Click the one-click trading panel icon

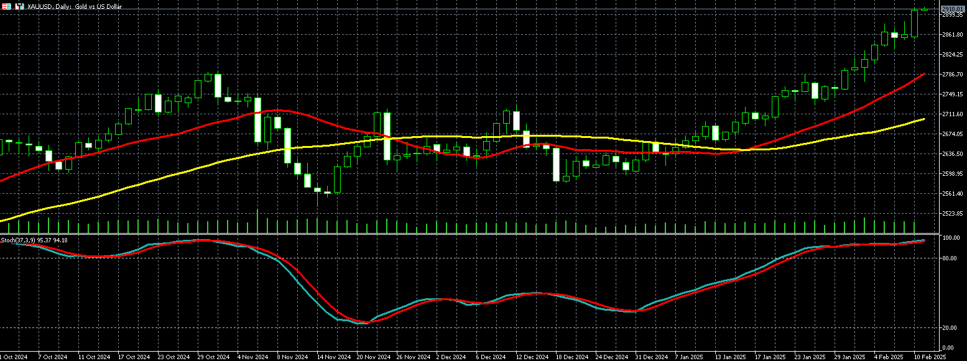20,6
